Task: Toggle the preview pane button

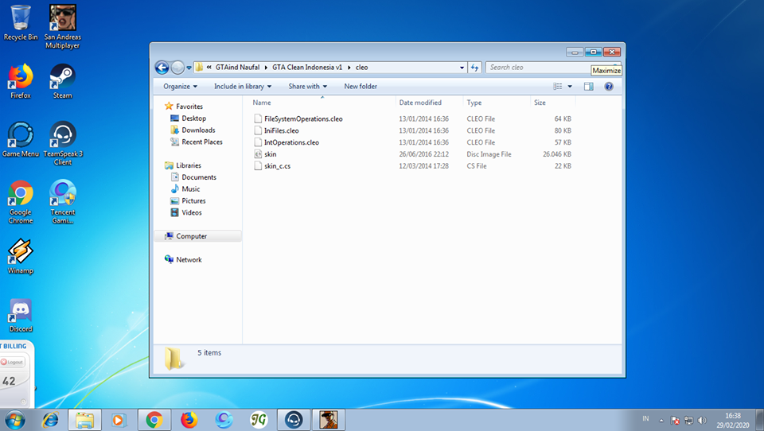Action: [x=589, y=86]
